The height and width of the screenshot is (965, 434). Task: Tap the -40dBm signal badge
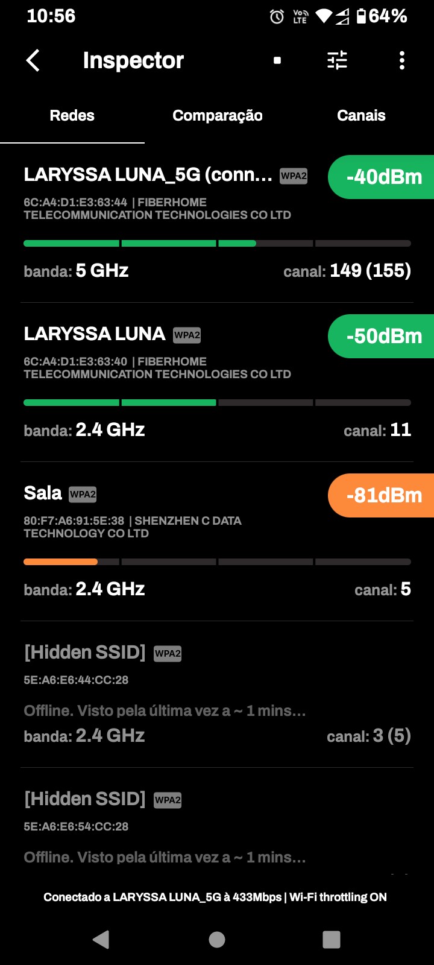[383, 177]
